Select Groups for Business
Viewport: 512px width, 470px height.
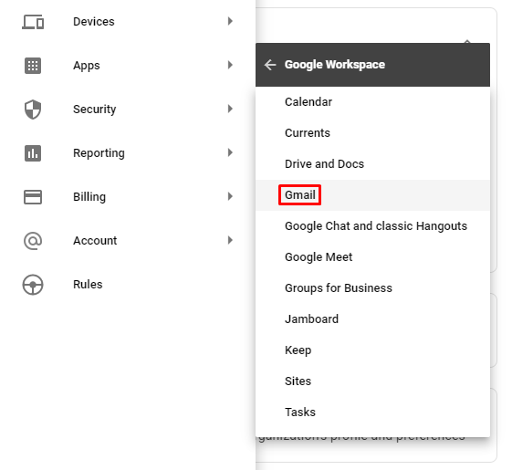click(x=372, y=288)
